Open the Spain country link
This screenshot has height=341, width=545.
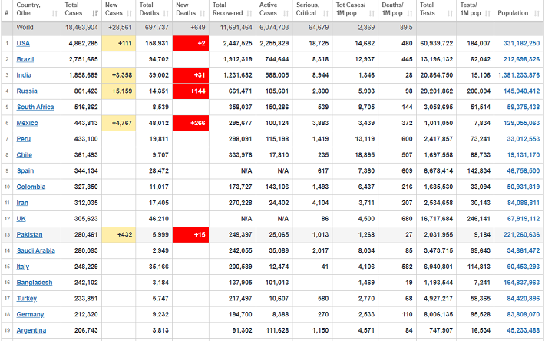click(x=25, y=171)
